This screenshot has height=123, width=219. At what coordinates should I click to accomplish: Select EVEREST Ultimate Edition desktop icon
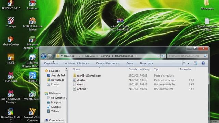pyautogui.click(x=33, y=24)
